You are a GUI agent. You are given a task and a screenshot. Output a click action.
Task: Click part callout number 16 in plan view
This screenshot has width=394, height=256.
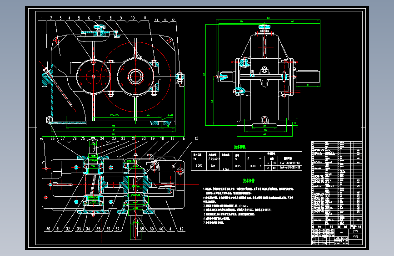click(183, 138)
